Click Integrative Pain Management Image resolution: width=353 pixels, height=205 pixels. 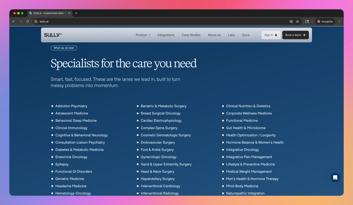point(249,157)
